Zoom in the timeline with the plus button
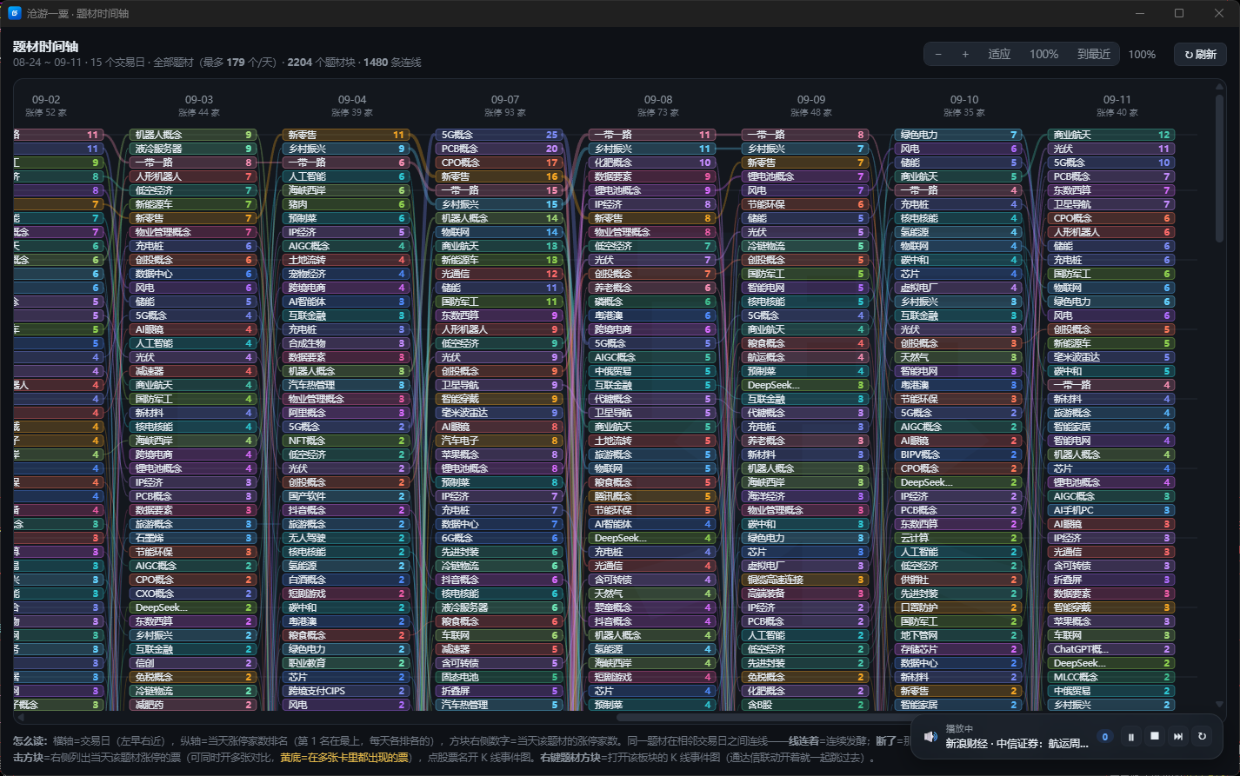The height and width of the screenshot is (776, 1240). (x=965, y=54)
